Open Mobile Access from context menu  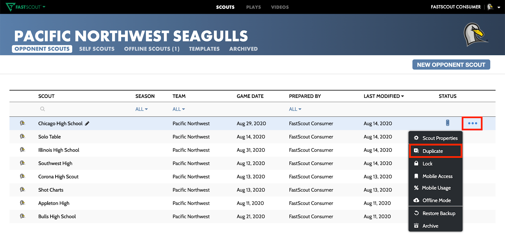click(436, 176)
